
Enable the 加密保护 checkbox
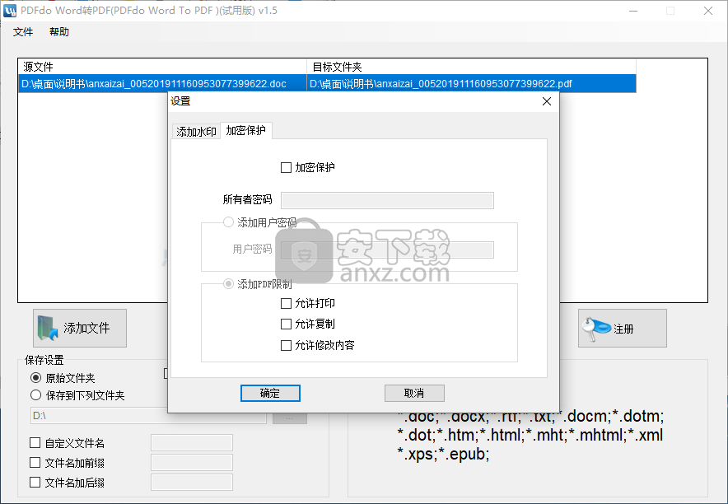[x=286, y=167]
